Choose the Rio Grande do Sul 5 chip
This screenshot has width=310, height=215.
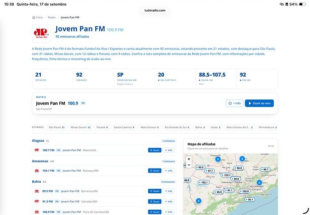click(177, 127)
